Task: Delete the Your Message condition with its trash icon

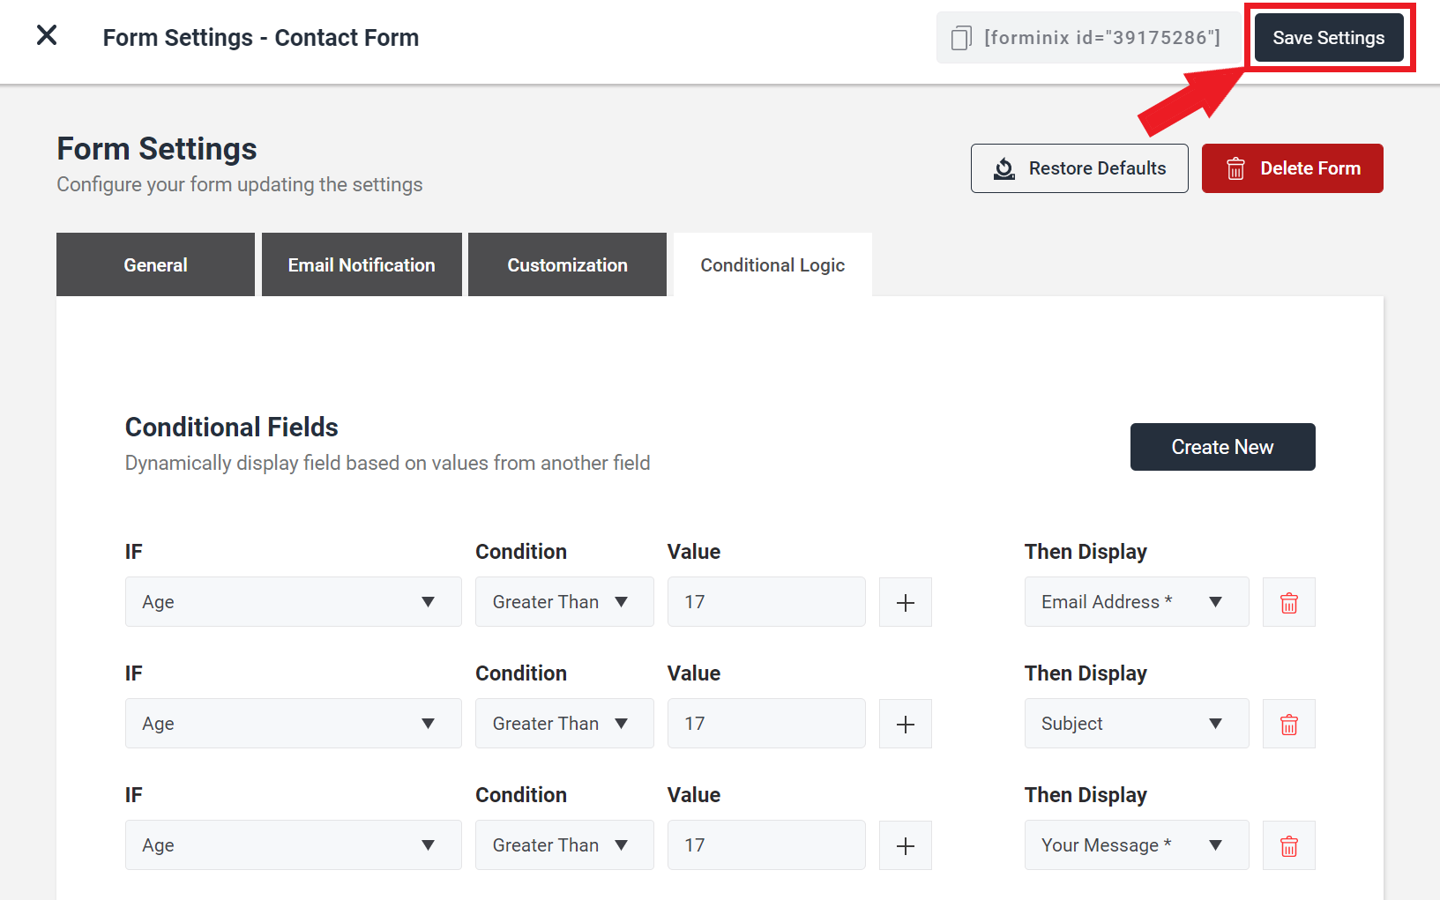Action: pyautogui.click(x=1288, y=845)
